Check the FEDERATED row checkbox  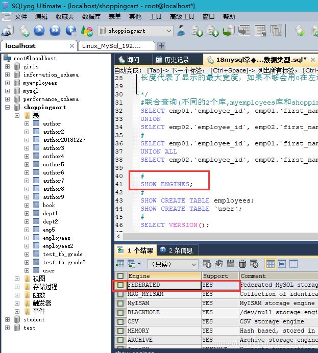(120, 285)
